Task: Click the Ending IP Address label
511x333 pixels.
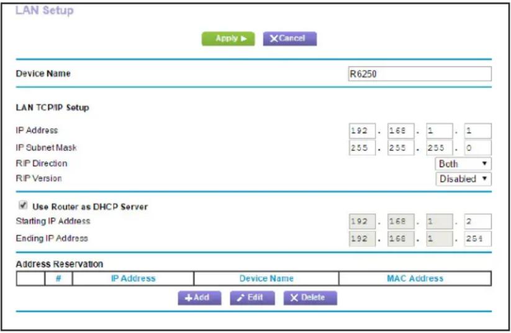Action: click(x=52, y=239)
